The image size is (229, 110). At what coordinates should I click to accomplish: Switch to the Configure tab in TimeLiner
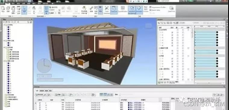point(46,91)
